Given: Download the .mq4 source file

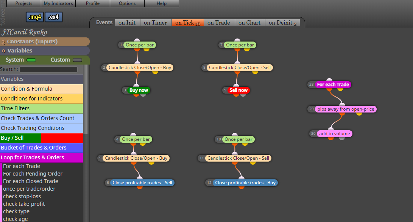Looking at the screenshot, I should [x=35, y=17].
